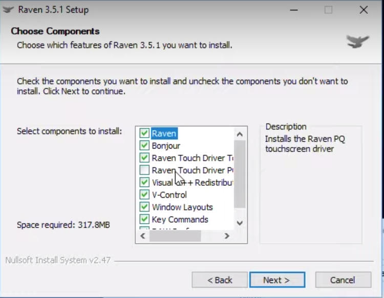The image size is (384, 298).
Task: Go back with the Back button
Action: (220, 280)
